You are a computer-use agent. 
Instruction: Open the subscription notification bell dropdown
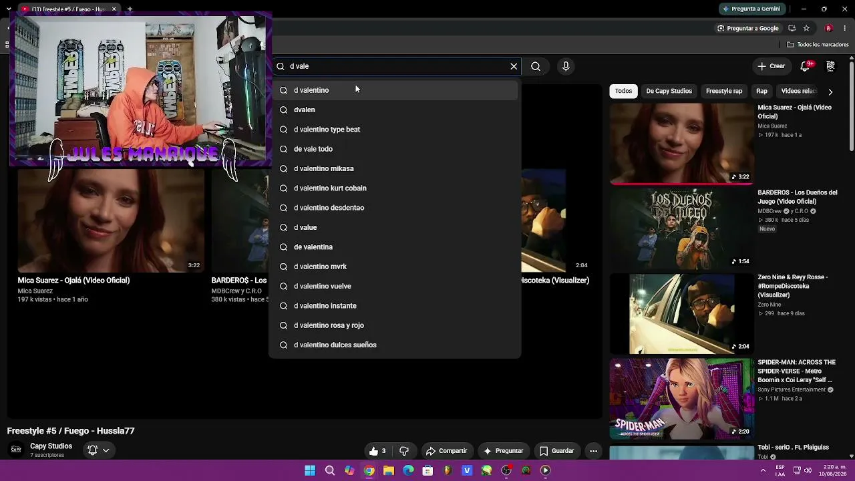(98, 450)
